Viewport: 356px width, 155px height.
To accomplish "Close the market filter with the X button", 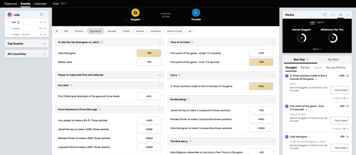I will (57, 31).
